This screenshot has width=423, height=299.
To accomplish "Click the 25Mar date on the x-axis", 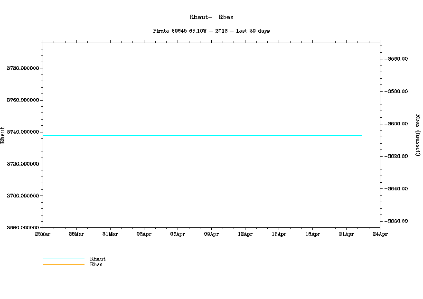I will click(43, 234).
